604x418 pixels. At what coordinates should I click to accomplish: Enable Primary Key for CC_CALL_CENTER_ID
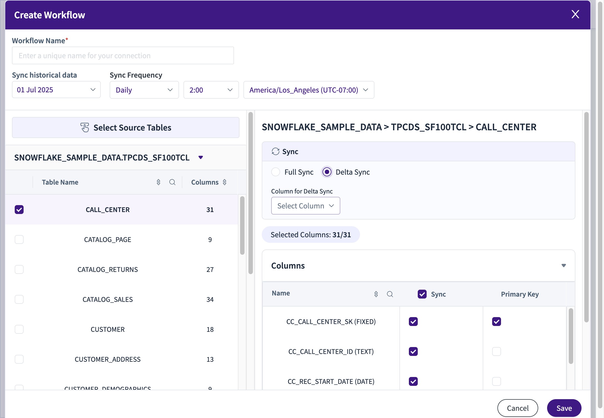pyautogui.click(x=496, y=351)
